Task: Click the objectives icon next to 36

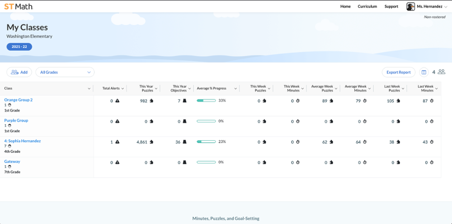Action: point(184,142)
